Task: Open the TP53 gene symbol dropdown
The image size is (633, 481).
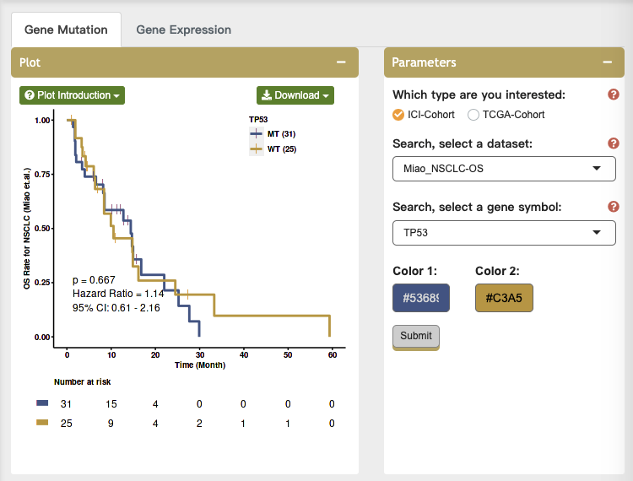Action: coord(504,232)
